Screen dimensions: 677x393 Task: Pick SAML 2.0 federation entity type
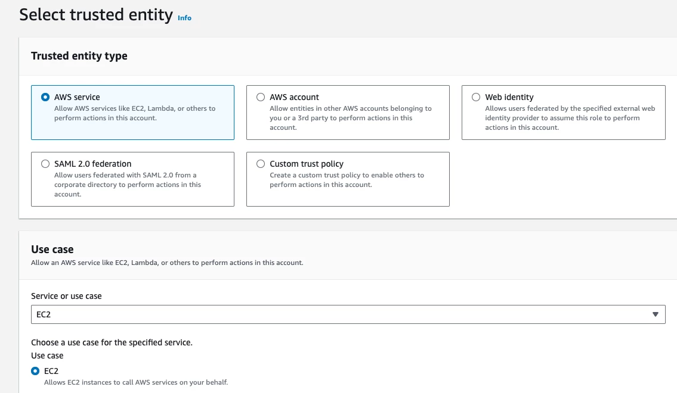point(45,164)
